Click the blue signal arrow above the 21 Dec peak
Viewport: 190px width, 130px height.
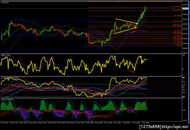coord(11,21)
